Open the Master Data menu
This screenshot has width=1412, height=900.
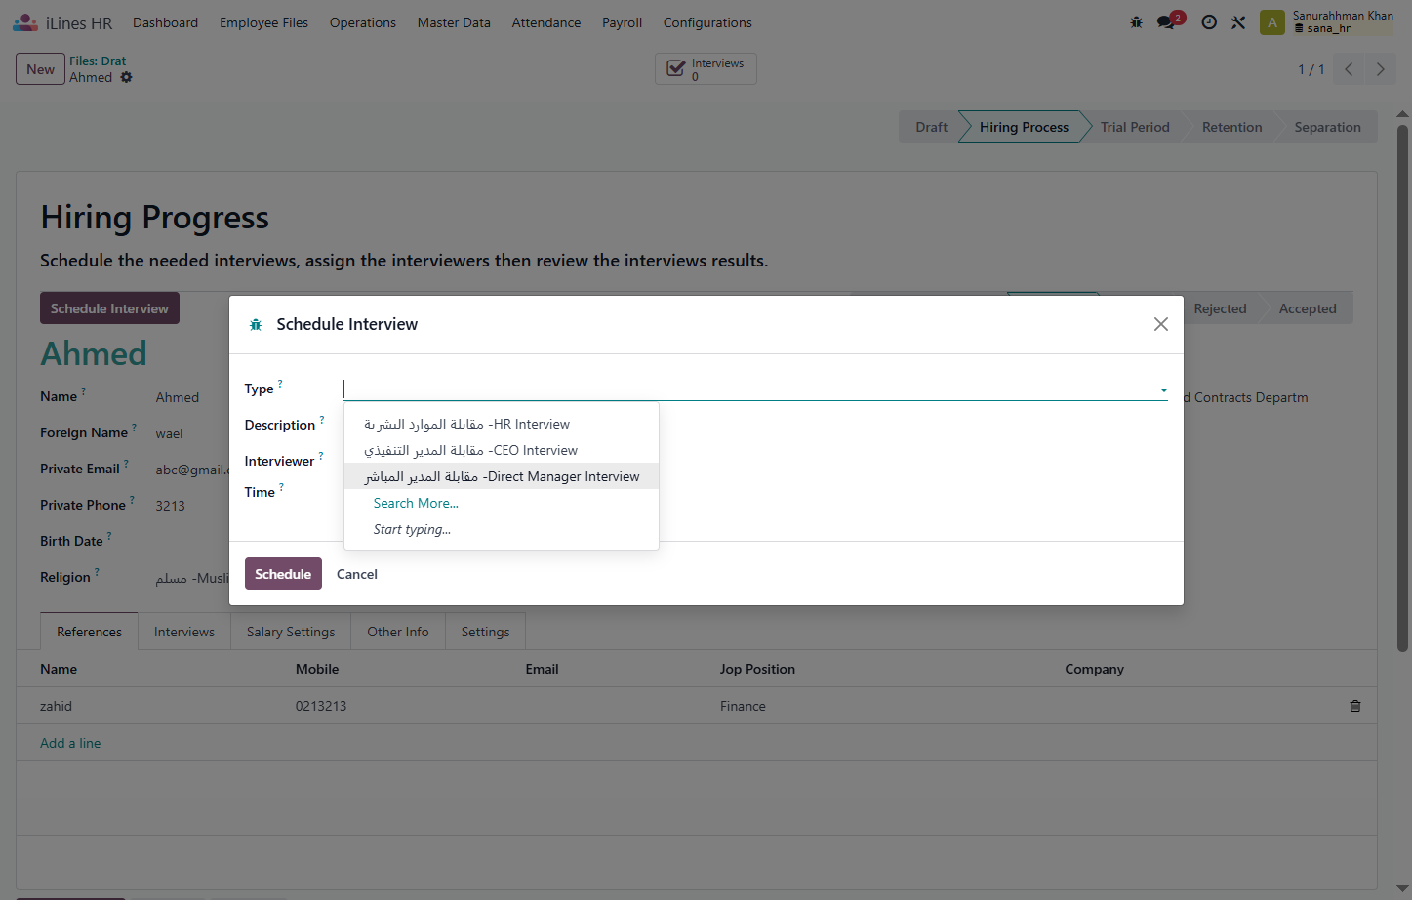pos(454,22)
